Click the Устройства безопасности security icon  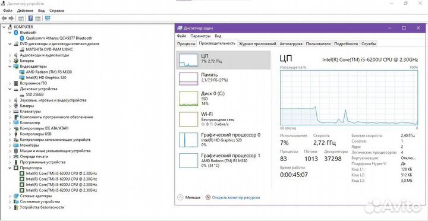[x=16, y=207]
